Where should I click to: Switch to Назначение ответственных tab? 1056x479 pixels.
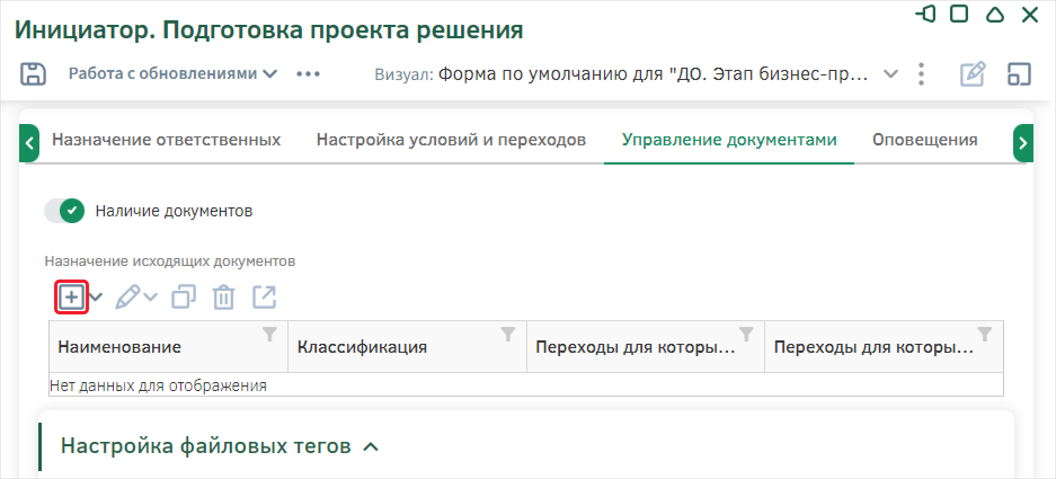(x=166, y=140)
